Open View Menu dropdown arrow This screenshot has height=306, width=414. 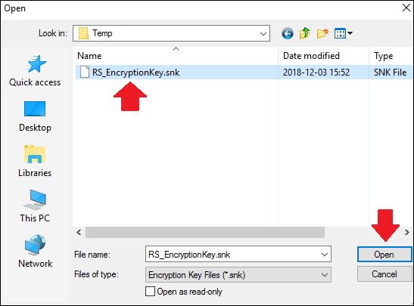[350, 33]
